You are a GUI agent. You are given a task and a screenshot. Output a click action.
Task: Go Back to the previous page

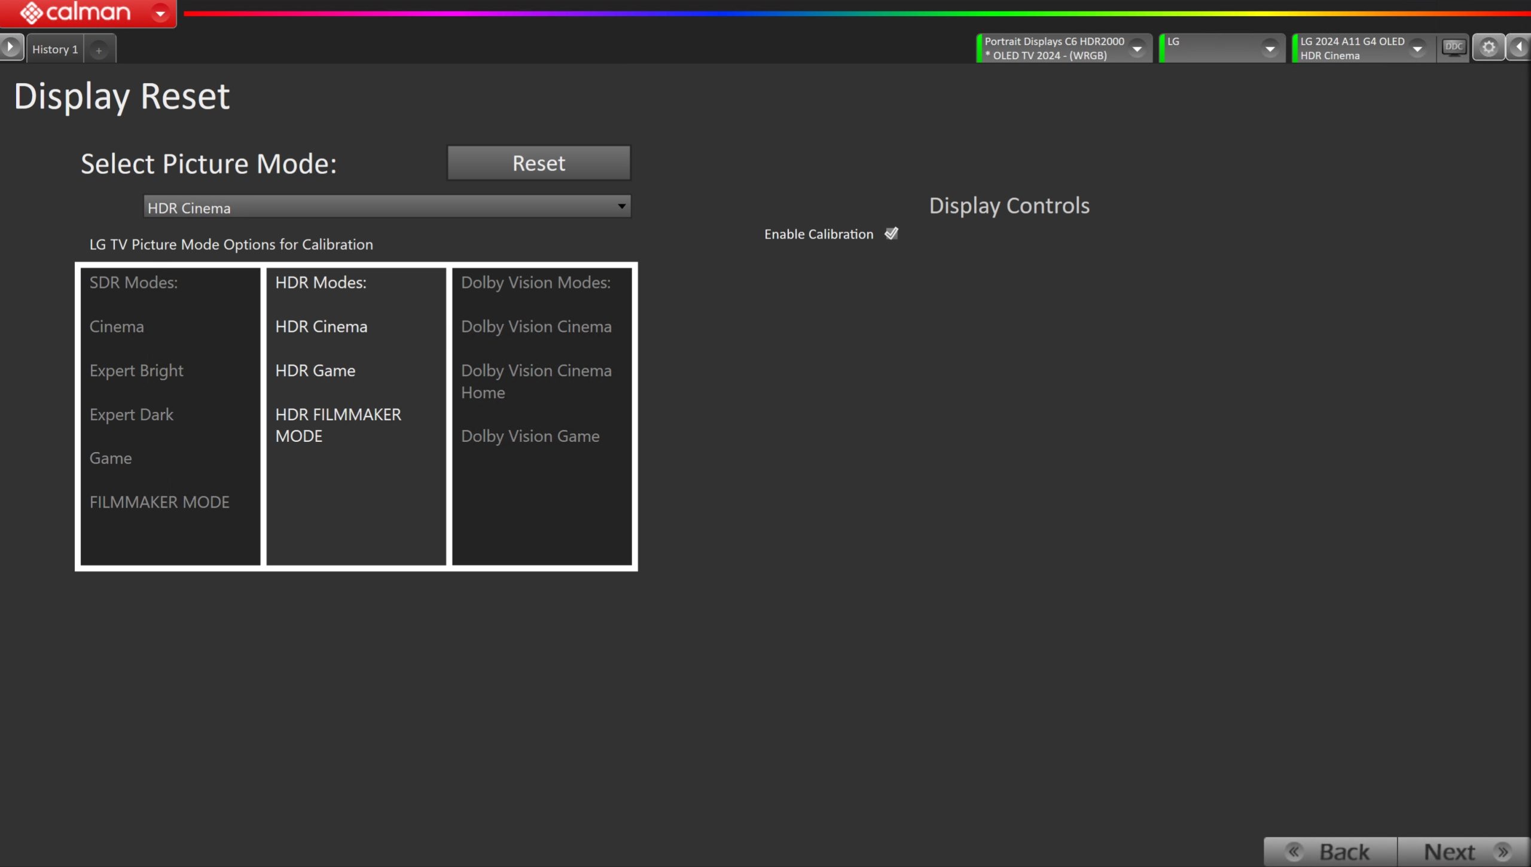point(1331,851)
